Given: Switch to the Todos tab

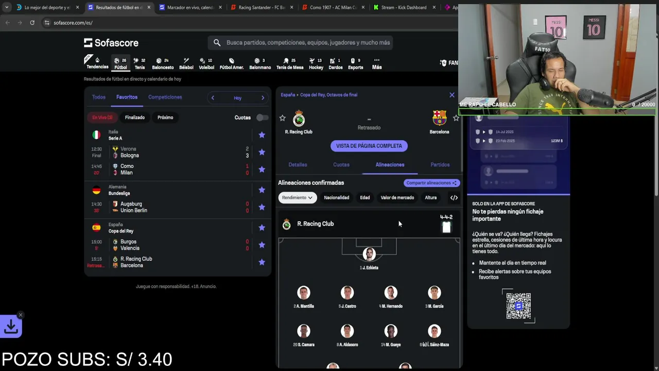Looking at the screenshot, I should 98,97.
